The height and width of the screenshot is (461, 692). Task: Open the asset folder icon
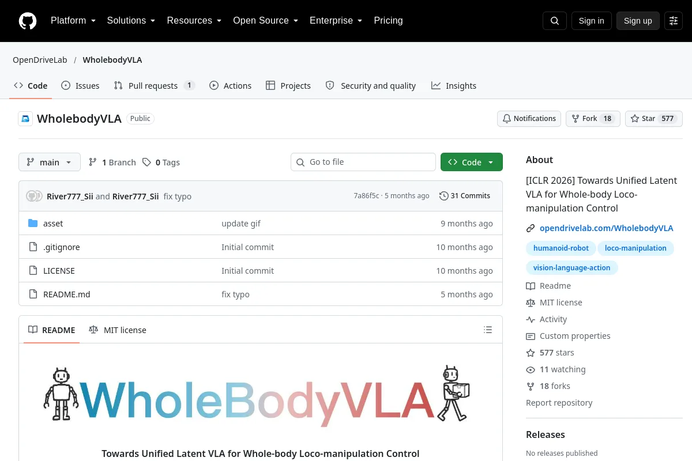tap(33, 224)
